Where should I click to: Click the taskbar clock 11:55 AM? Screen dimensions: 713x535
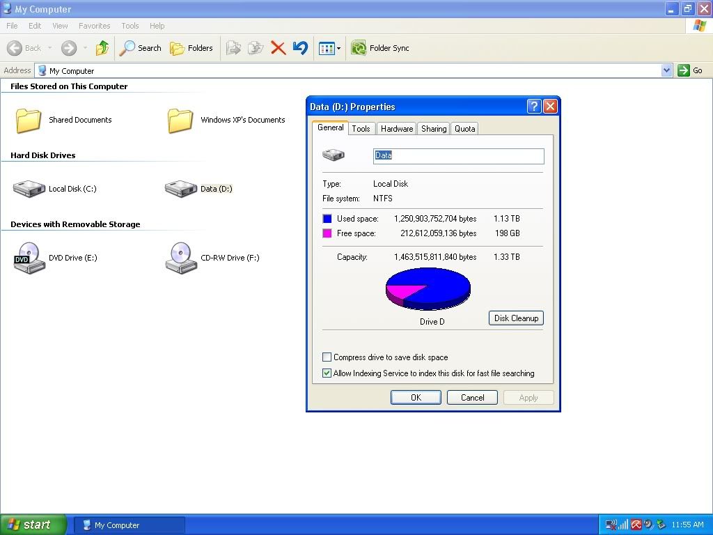click(x=687, y=525)
